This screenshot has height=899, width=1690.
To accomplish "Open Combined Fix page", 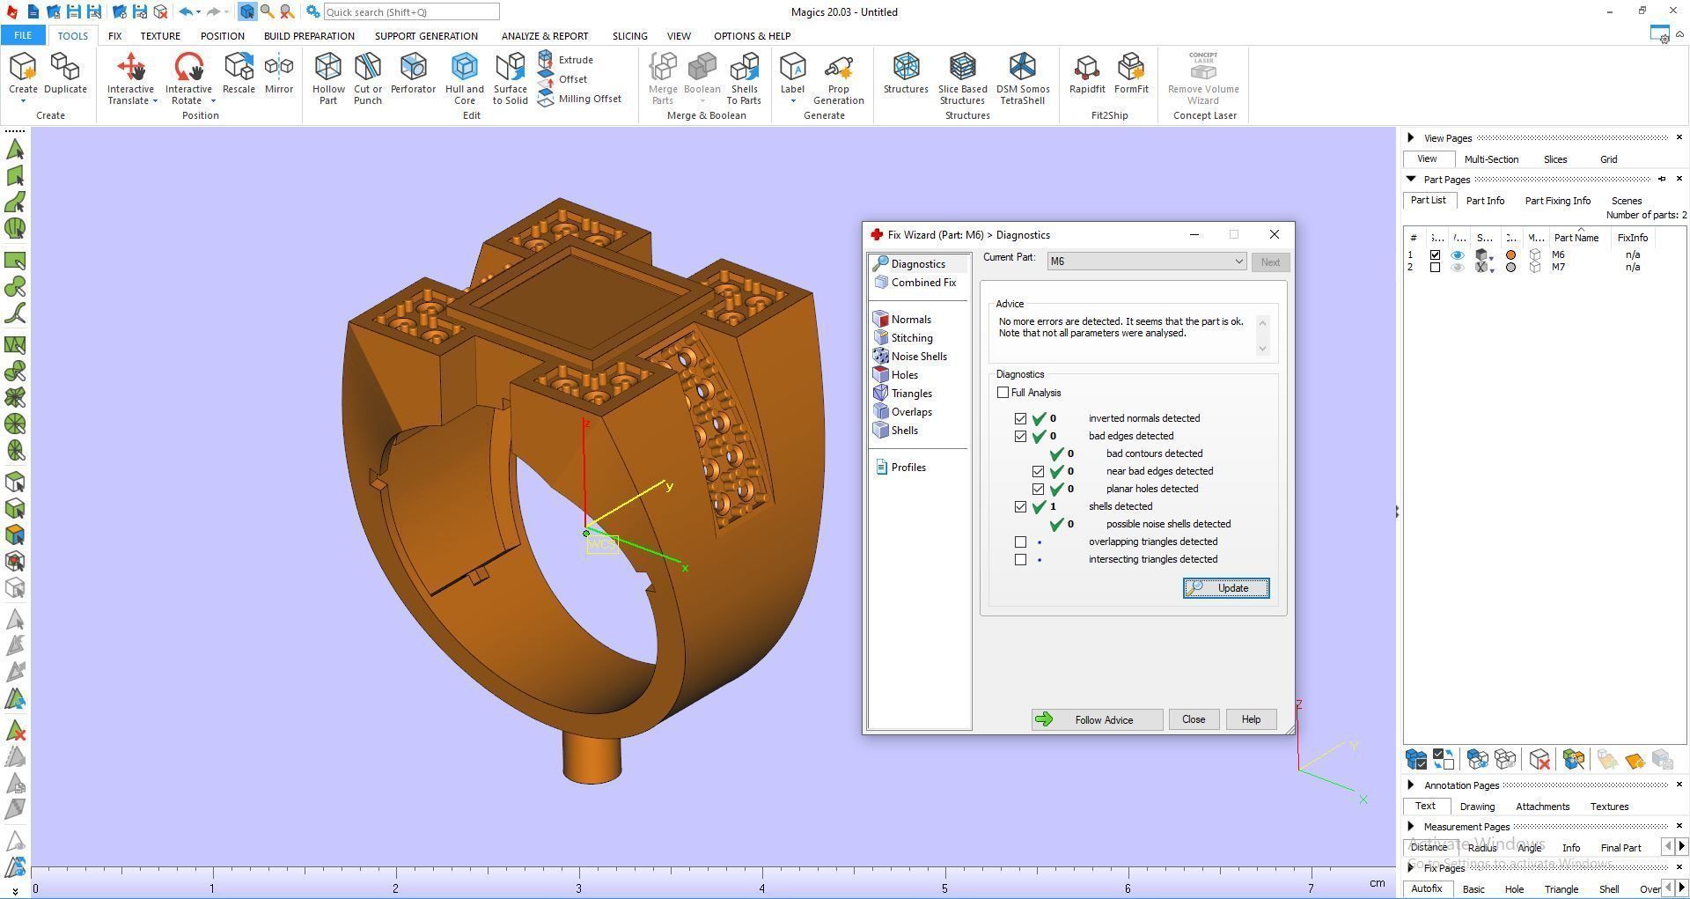I will coord(915,283).
